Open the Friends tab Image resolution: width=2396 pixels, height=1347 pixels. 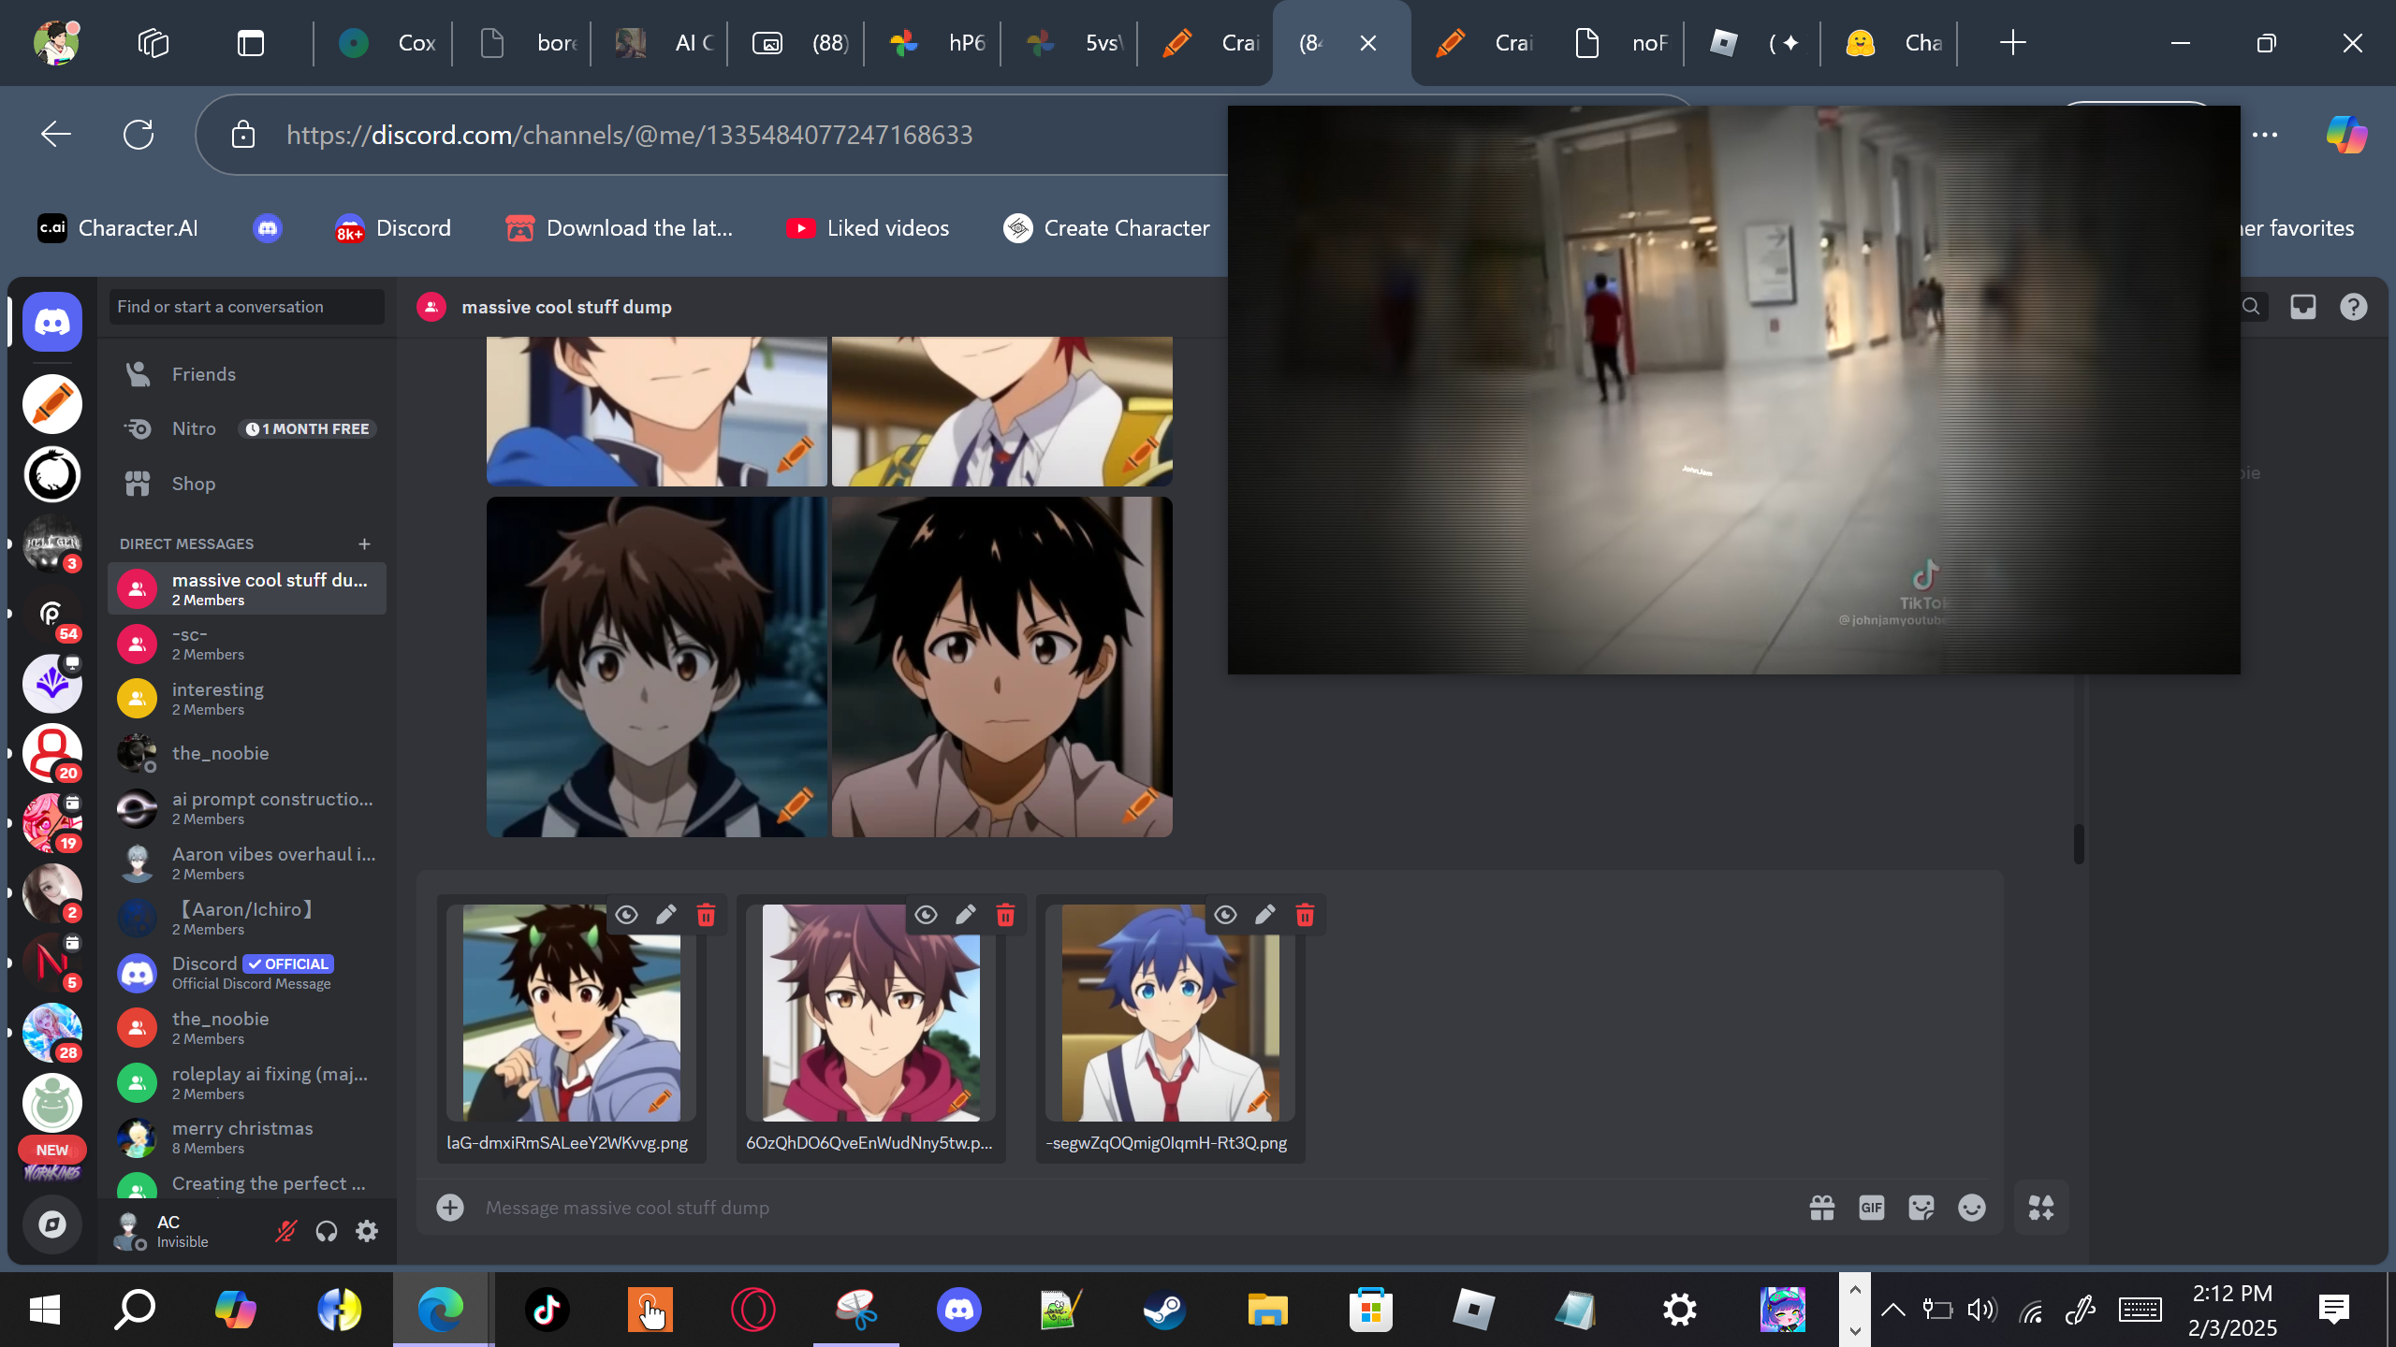pyautogui.click(x=204, y=374)
